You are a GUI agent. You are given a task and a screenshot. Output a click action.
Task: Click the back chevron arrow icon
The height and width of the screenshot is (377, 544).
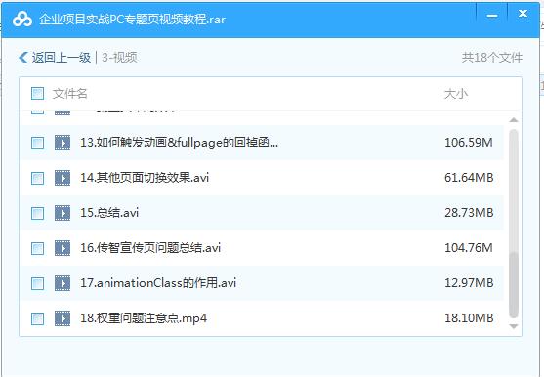pyautogui.click(x=23, y=58)
